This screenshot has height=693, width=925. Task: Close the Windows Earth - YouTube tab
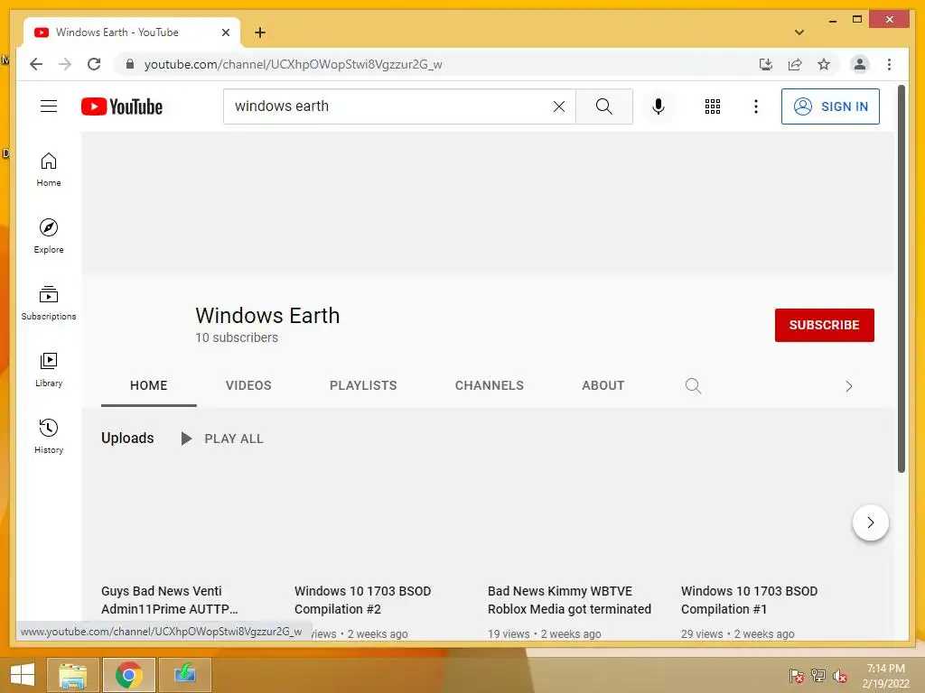point(225,32)
